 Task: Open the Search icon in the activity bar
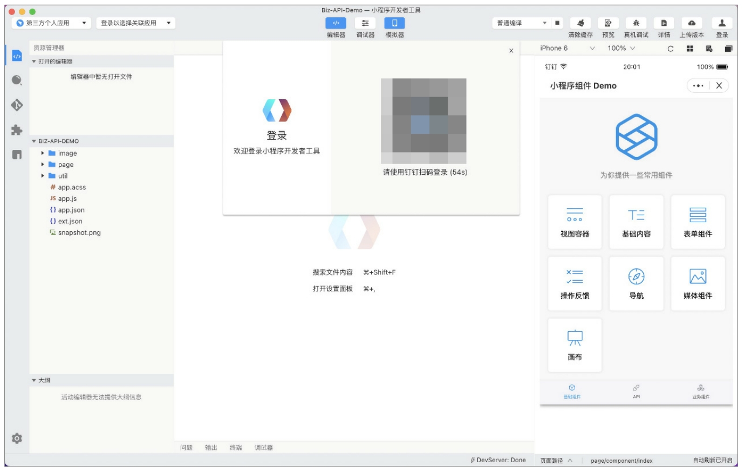click(17, 80)
